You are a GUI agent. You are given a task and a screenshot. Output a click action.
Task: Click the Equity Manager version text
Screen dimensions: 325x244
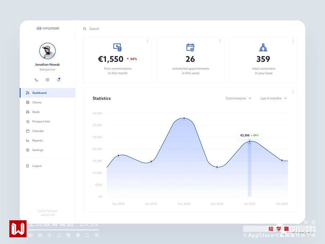47,213
